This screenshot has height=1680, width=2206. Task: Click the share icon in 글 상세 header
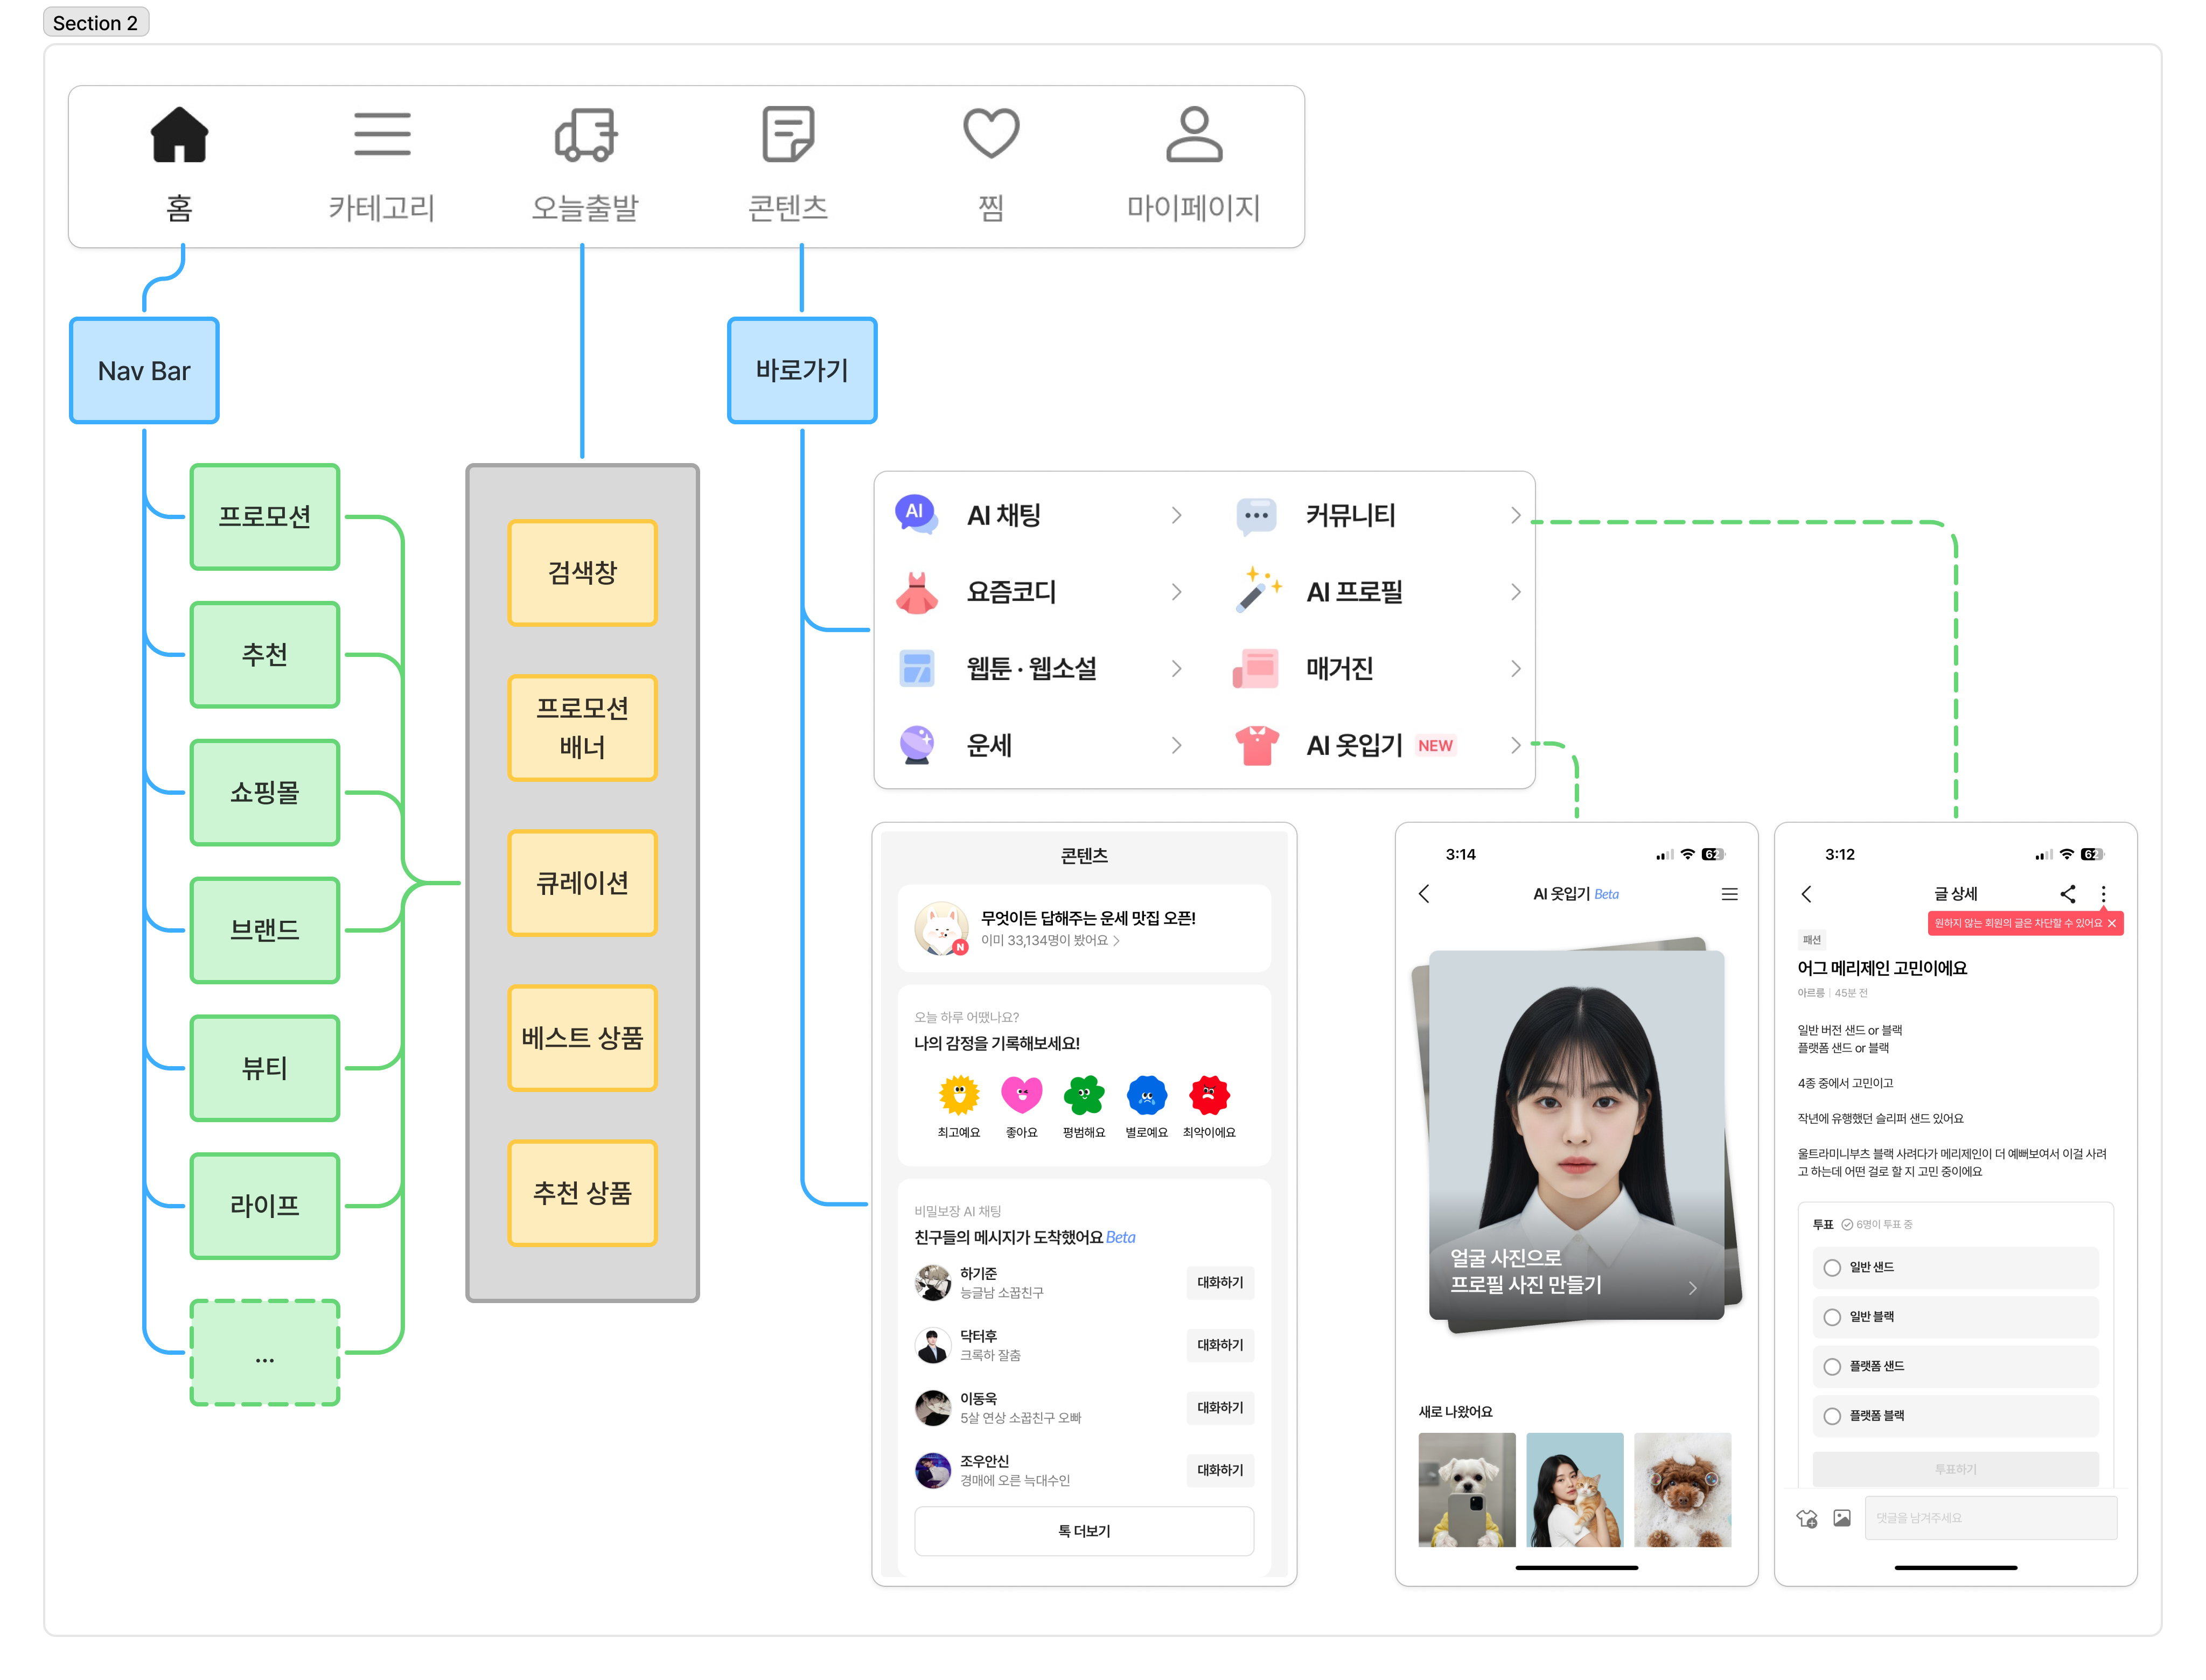pyautogui.click(x=2067, y=893)
